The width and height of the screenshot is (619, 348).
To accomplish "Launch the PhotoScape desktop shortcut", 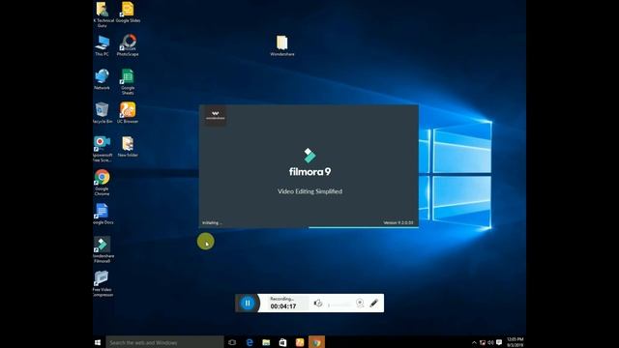I will click(x=128, y=45).
